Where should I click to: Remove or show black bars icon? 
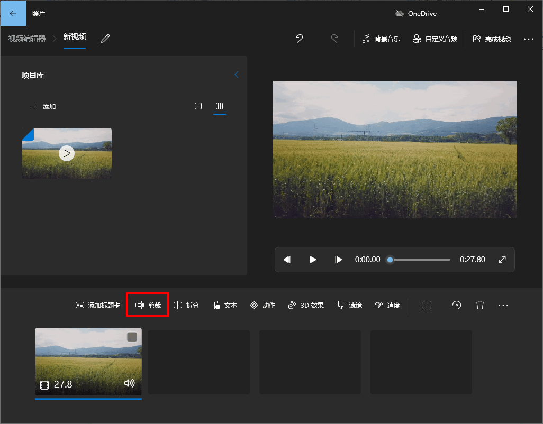[x=427, y=305]
